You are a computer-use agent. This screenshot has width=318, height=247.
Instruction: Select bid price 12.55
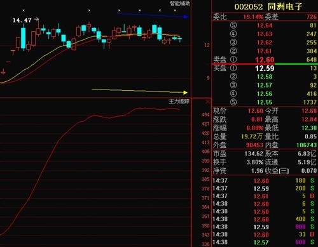(x=265, y=102)
